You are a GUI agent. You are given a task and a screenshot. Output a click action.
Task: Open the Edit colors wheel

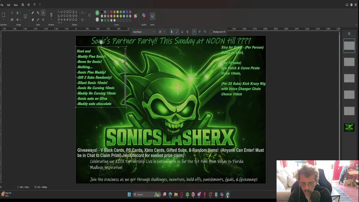135,16
